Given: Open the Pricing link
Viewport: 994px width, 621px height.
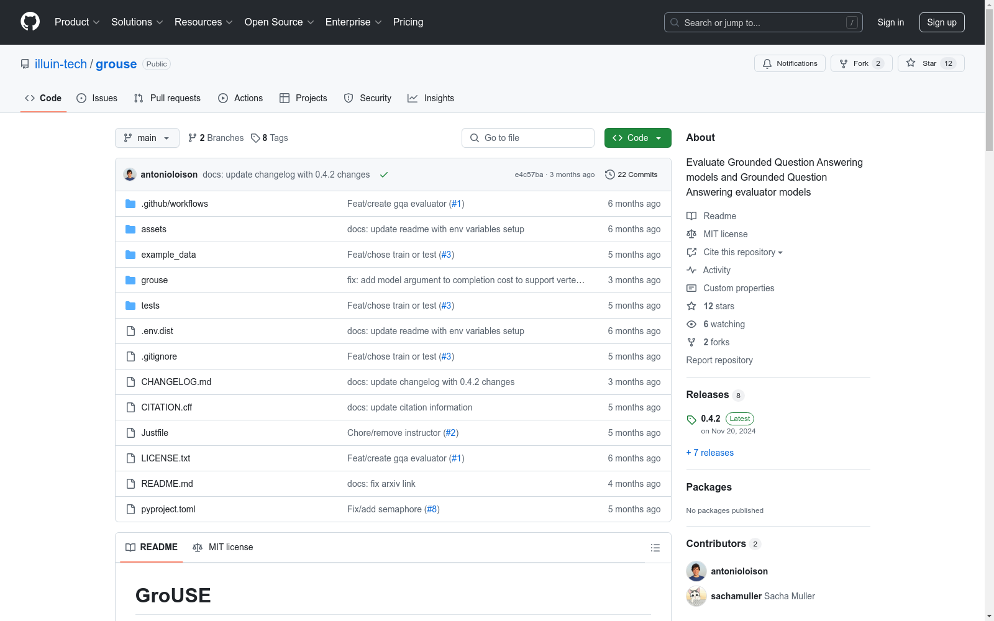Looking at the screenshot, I should coord(408,22).
